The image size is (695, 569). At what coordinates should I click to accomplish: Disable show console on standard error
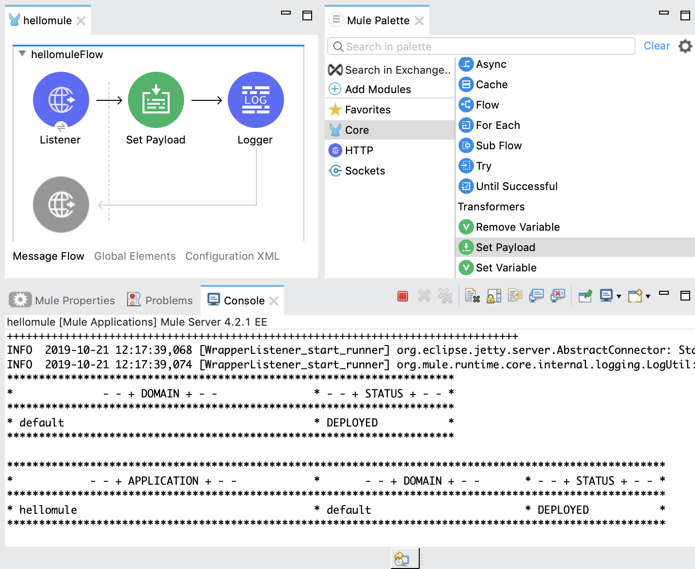click(x=557, y=296)
